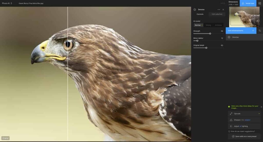
Task: Click the Minor deblur slider handle
Action: tap(198, 41)
